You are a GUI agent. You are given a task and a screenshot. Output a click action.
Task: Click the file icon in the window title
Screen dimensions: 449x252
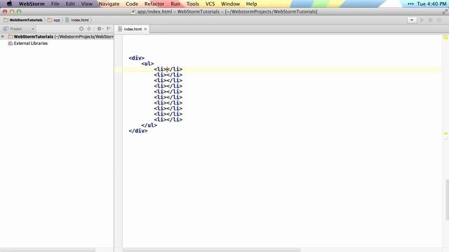pos(133,12)
